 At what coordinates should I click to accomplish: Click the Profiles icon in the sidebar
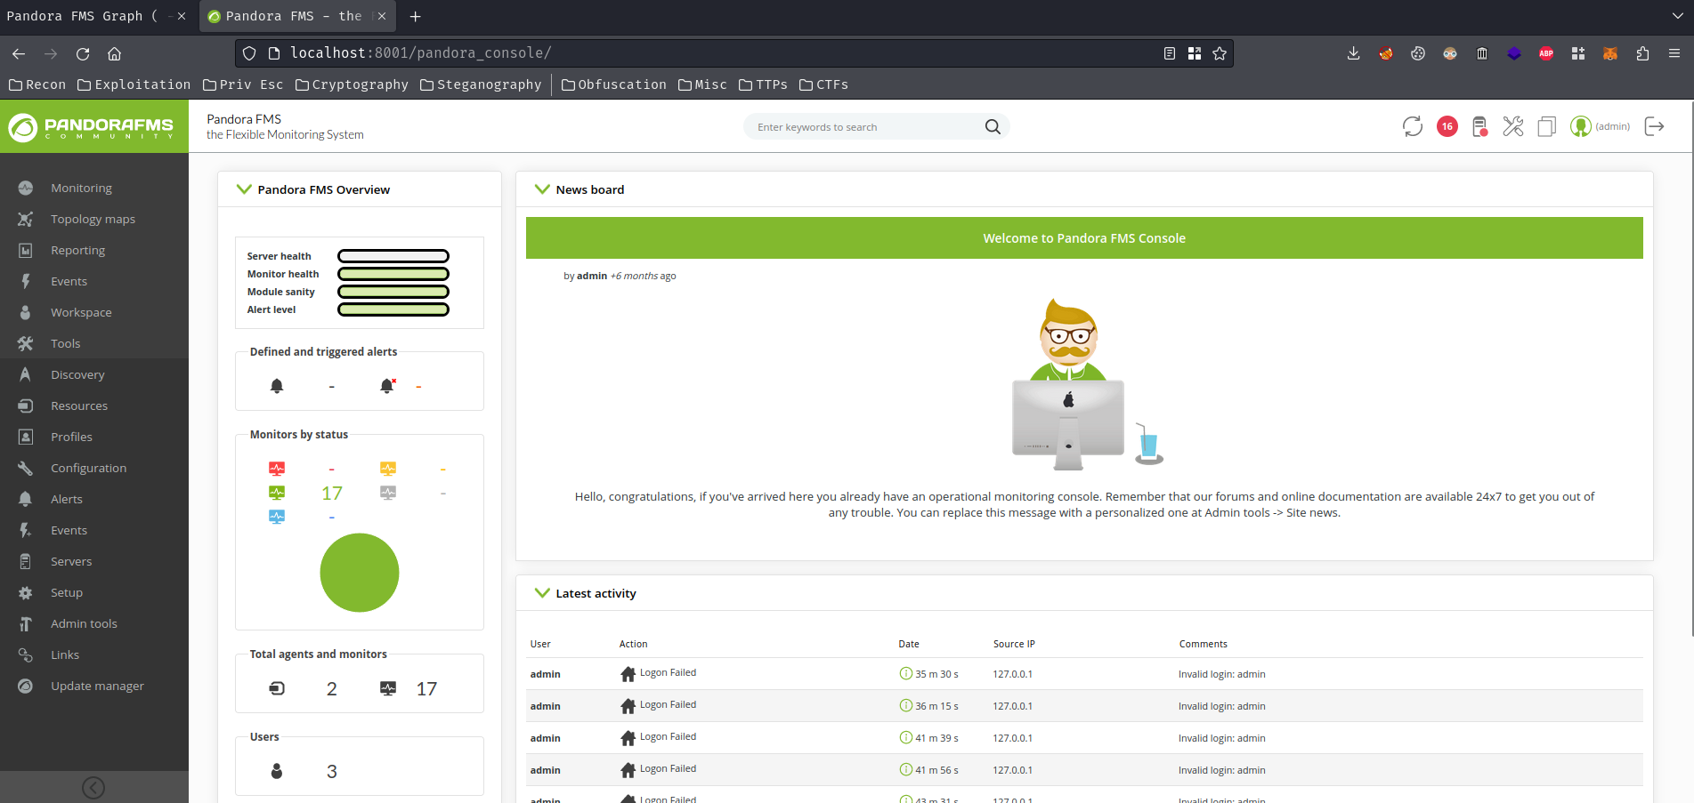pos(26,437)
